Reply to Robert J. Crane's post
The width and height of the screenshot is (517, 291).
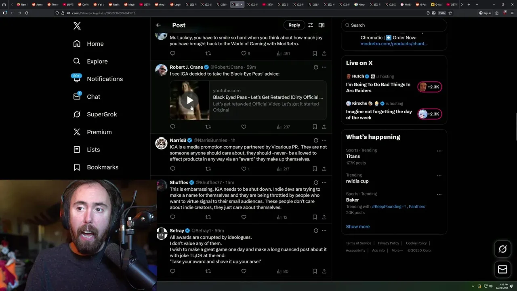(x=172, y=127)
